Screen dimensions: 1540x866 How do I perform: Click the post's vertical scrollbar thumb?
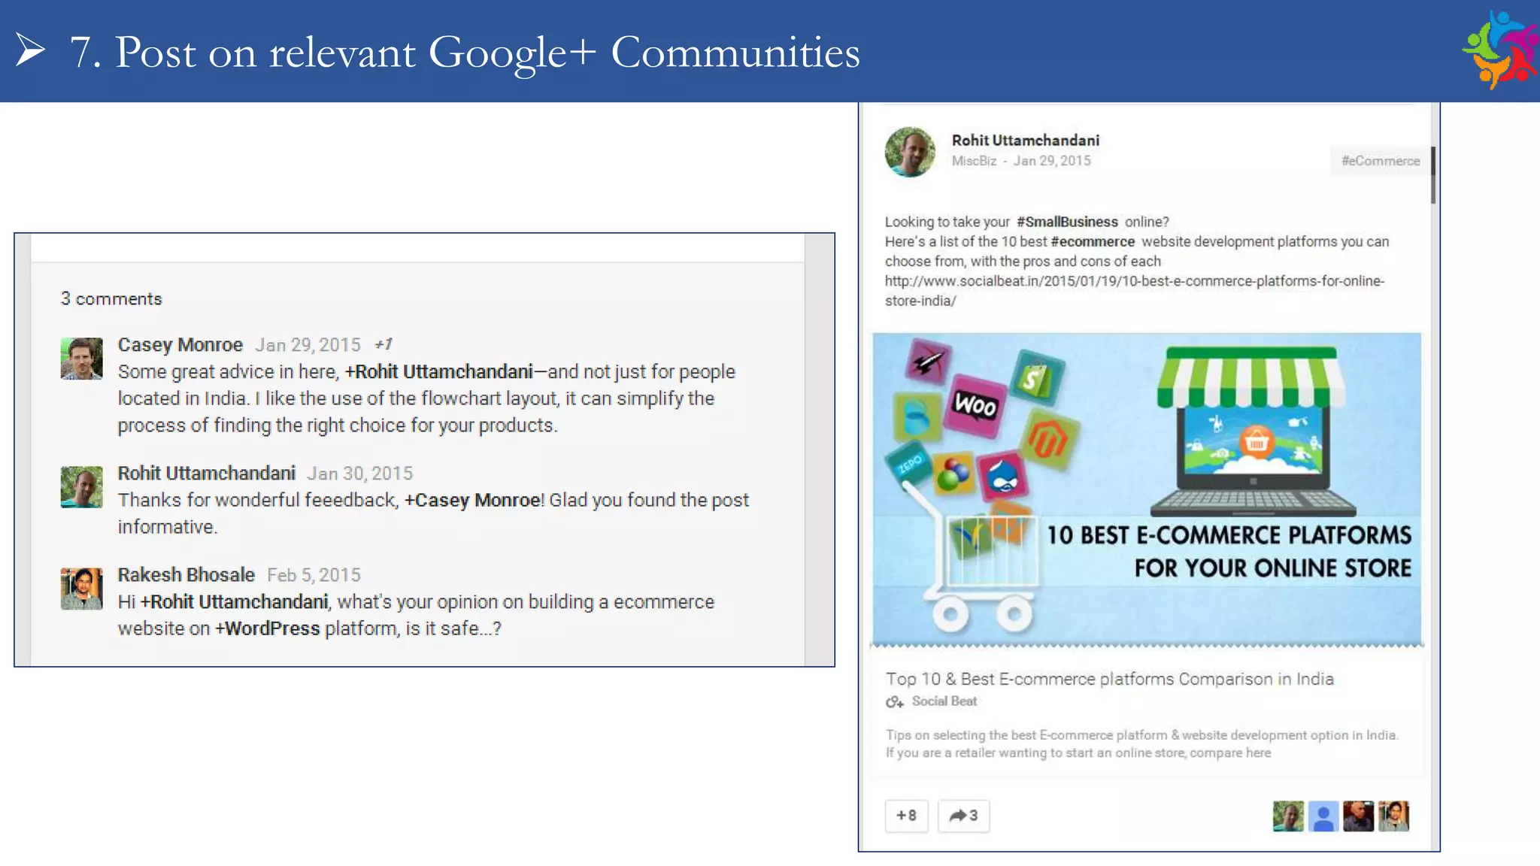pos(1433,174)
